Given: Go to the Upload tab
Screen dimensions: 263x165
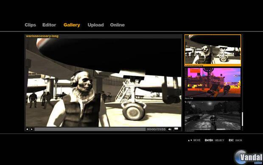Looking at the screenshot, I should [x=95, y=25].
